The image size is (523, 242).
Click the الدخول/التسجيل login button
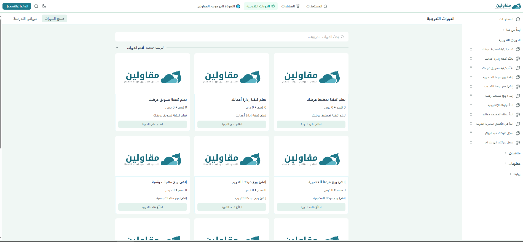pyautogui.click(x=17, y=6)
